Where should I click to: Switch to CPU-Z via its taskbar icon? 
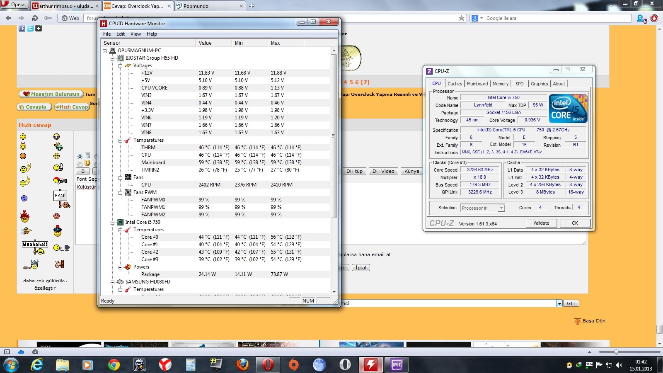pyautogui.click(x=397, y=365)
